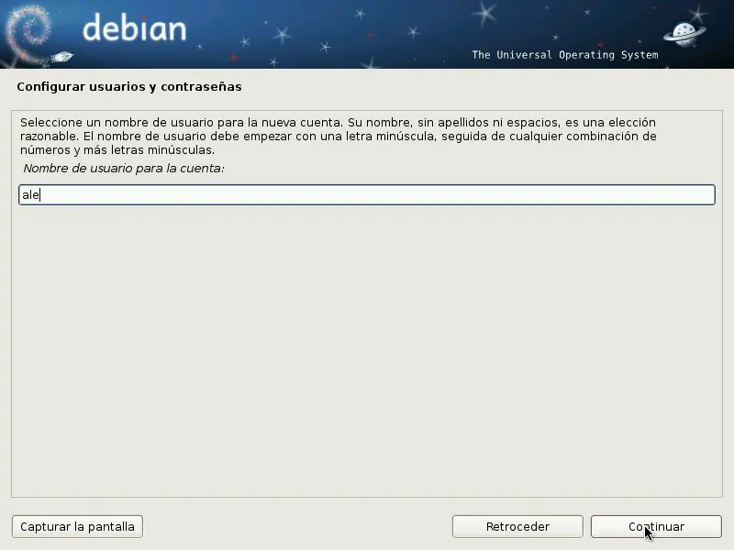Image resolution: width=734 pixels, height=550 pixels.
Task: Click the empty area below the input field
Action: pyautogui.click(x=367, y=348)
